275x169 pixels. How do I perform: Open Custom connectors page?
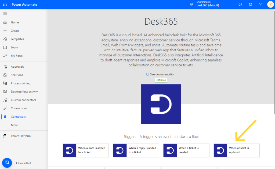[x=24, y=100]
